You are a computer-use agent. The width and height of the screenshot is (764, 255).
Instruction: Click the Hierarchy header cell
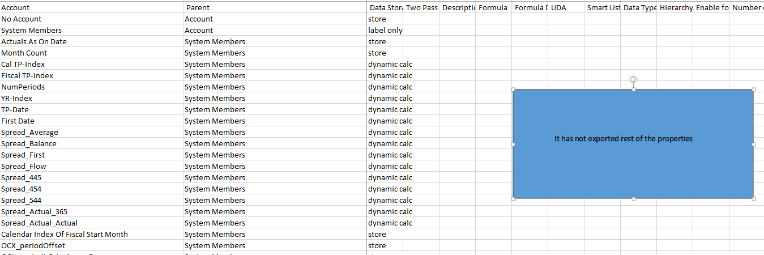pos(675,8)
